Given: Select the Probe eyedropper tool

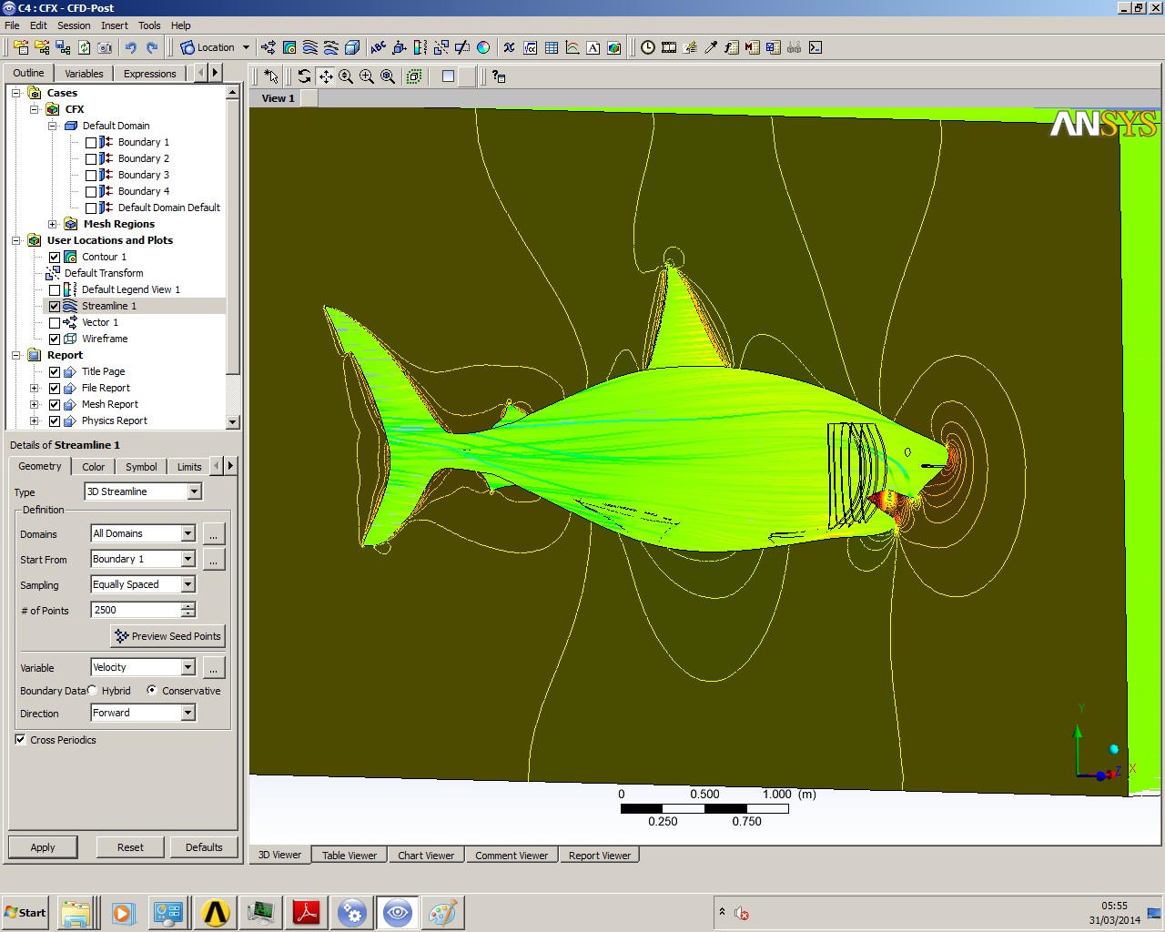Looking at the screenshot, I should tap(711, 47).
